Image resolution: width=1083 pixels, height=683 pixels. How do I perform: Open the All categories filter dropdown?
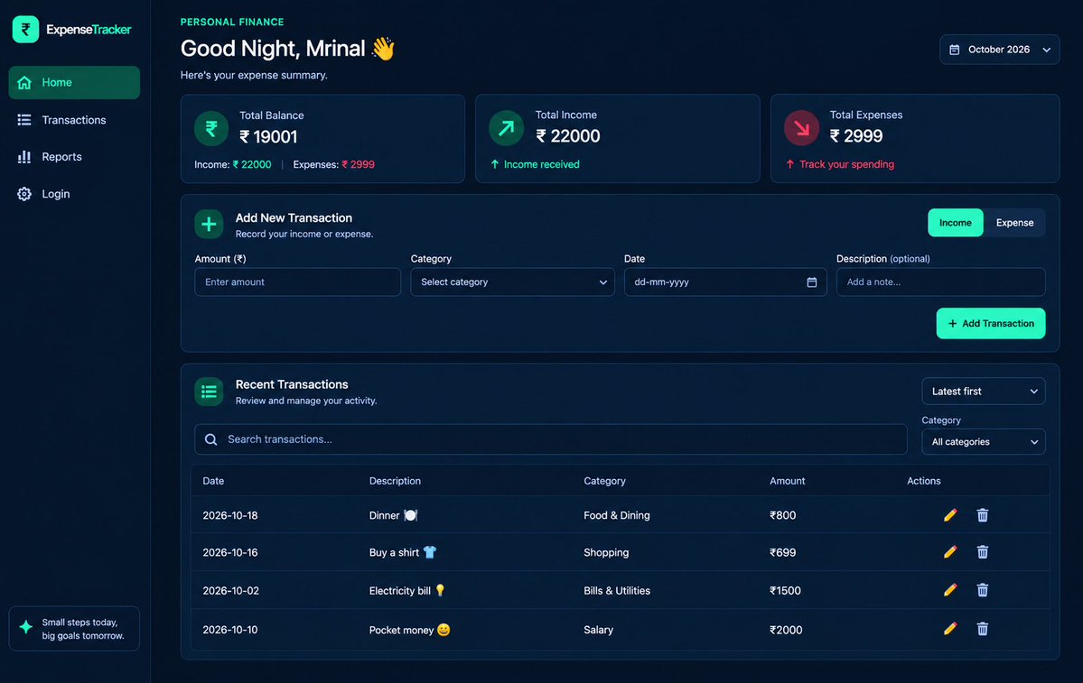(984, 441)
